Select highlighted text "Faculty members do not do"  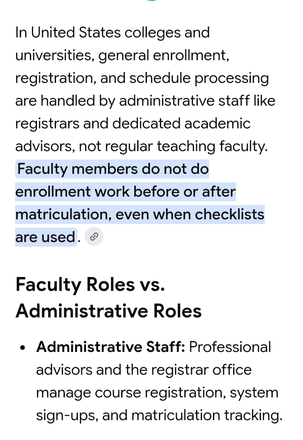pyautogui.click(x=113, y=169)
